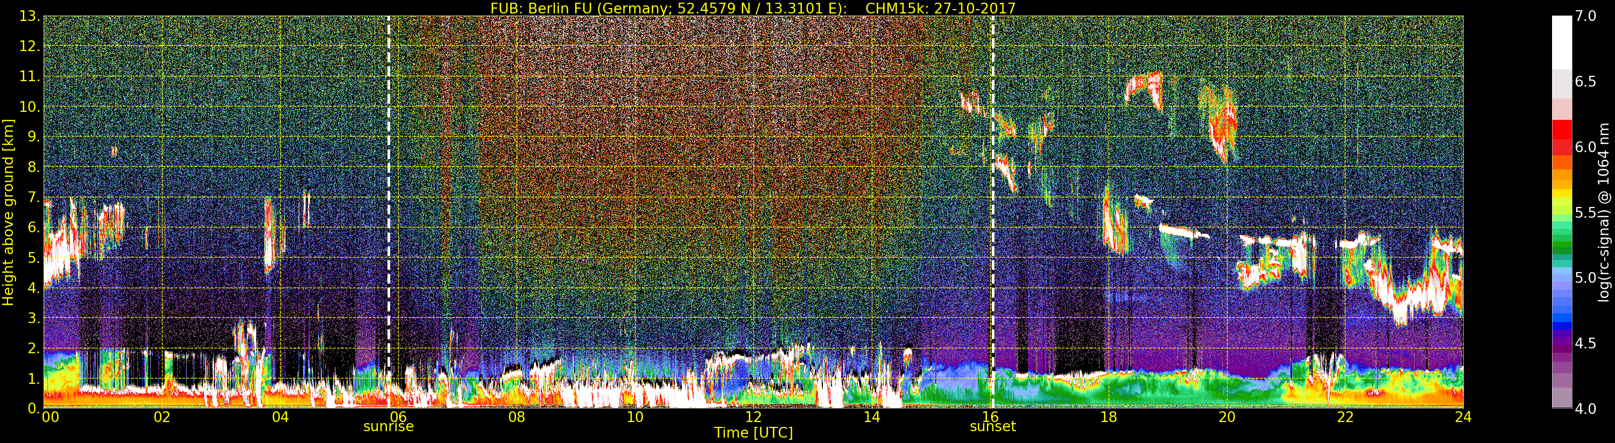
Task: Click time-axis tick label '04'
Action: [280, 417]
